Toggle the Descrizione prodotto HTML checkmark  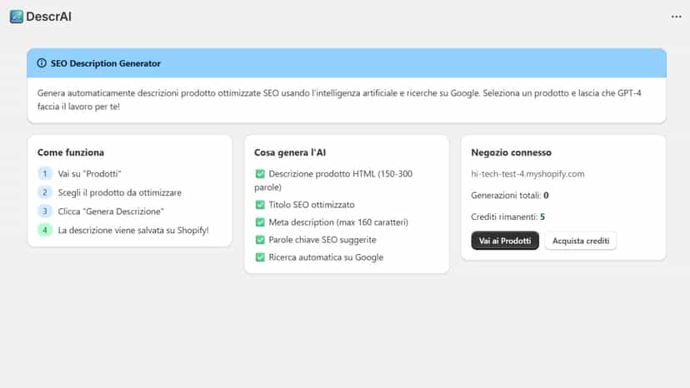click(x=260, y=174)
